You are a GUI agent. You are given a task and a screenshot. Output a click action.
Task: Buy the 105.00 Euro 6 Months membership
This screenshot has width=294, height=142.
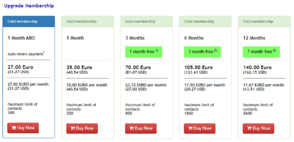point(200,128)
